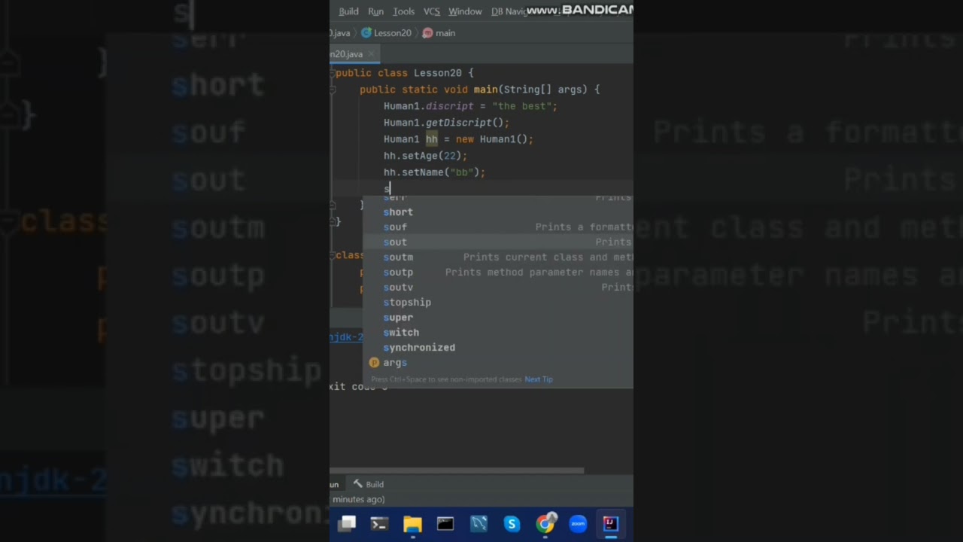Open Skype from the taskbar
The width and height of the screenshot is (963, 542).
pyautogui.click(x=512, y=523)
